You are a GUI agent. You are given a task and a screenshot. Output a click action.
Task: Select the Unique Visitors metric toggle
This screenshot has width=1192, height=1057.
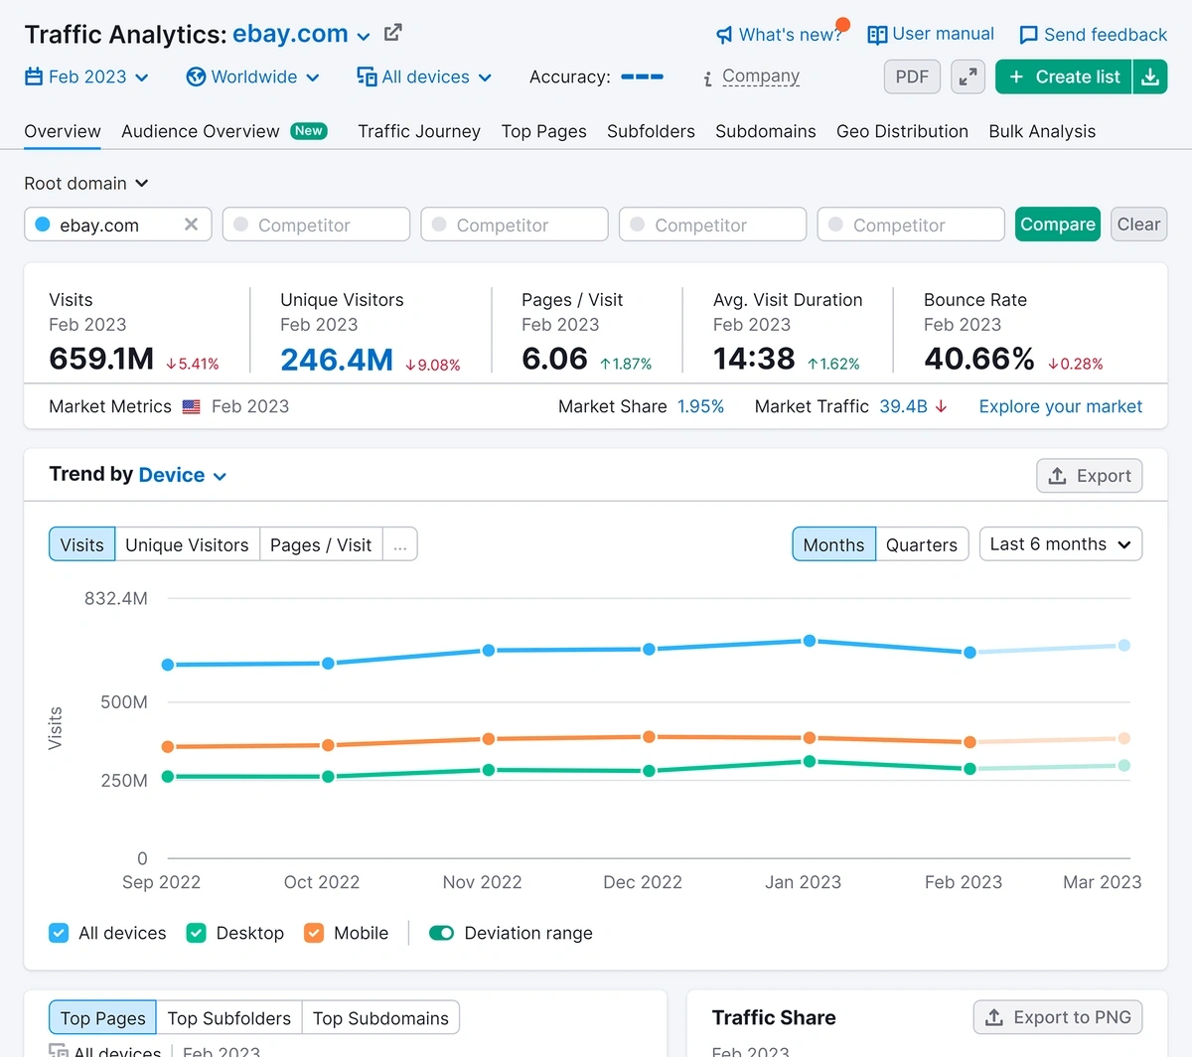pyautogui.click(x=187, y=544)
